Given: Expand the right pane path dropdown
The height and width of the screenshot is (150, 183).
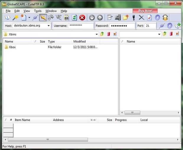Looking at the screenshot, I should click(159, 34).
